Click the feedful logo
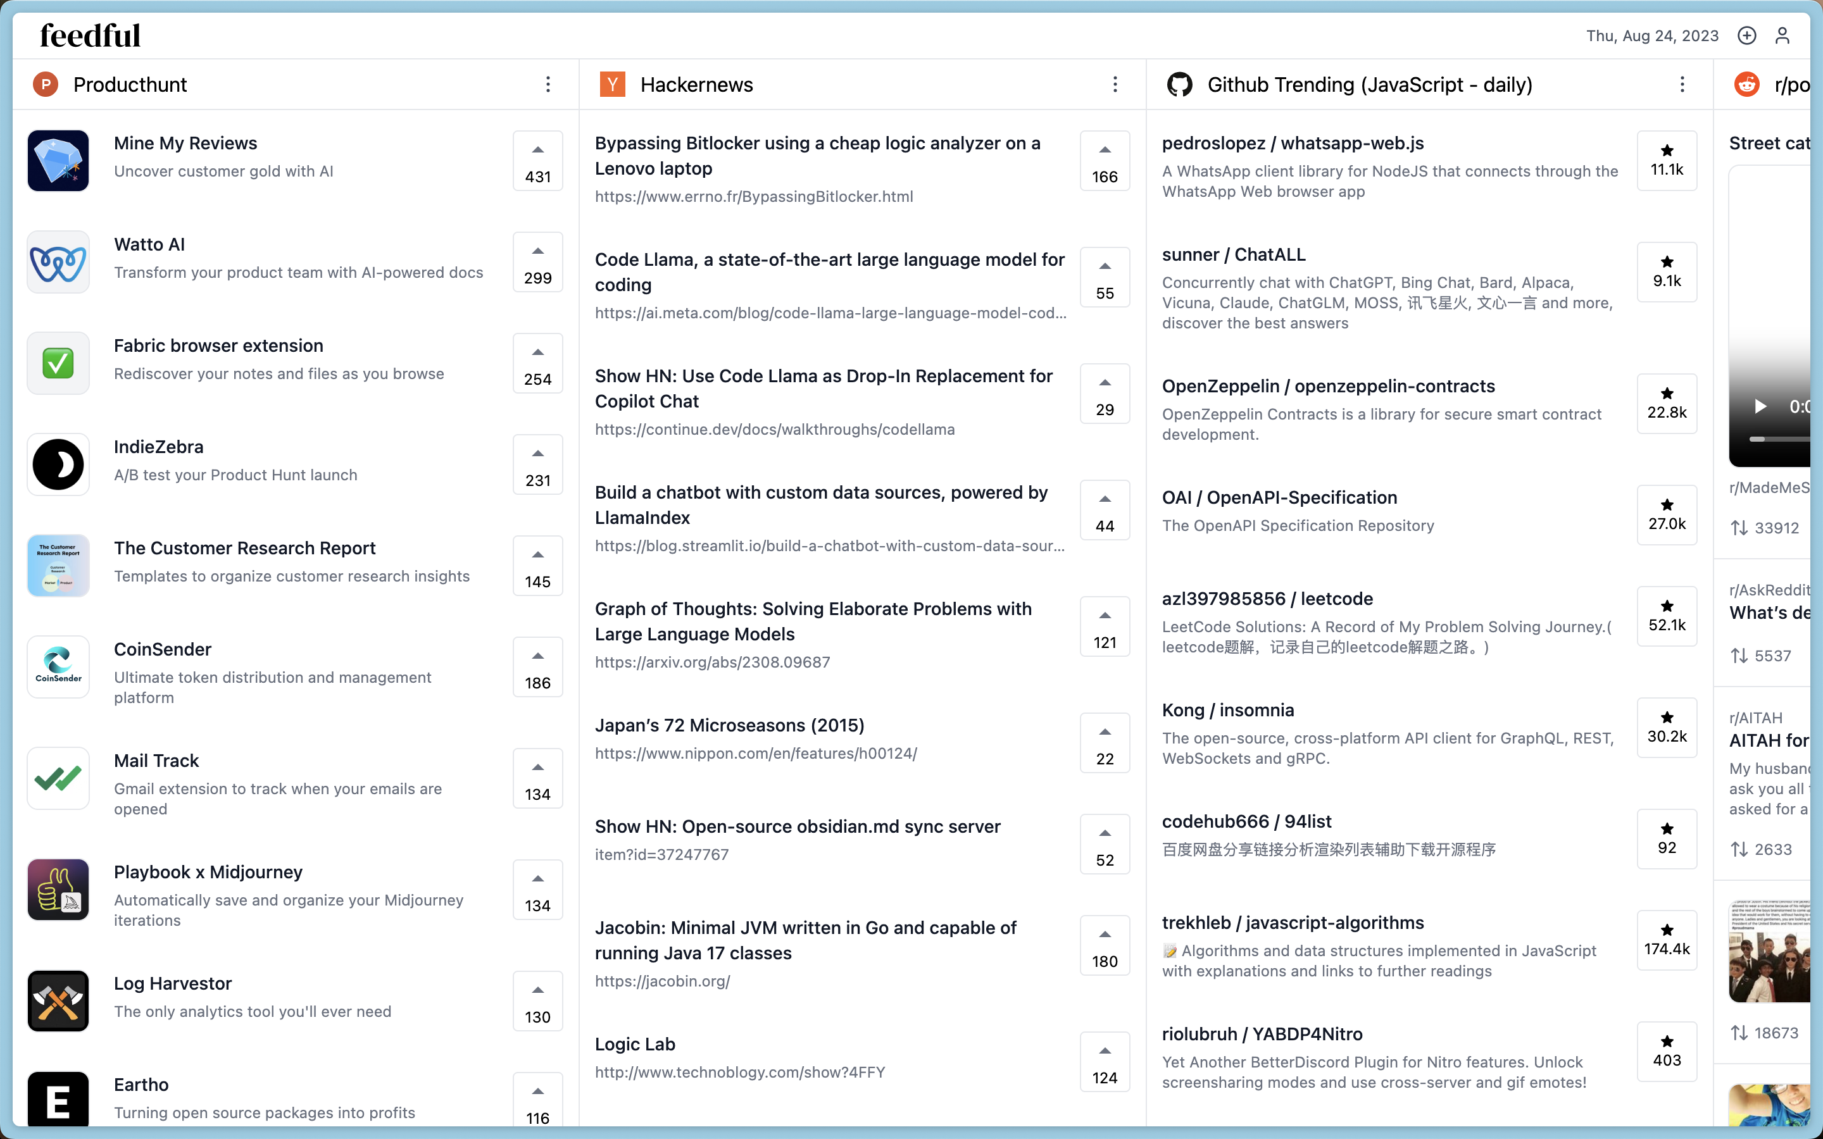Viewport: 1823px width, 1139px height. click(x=90, y=35)
